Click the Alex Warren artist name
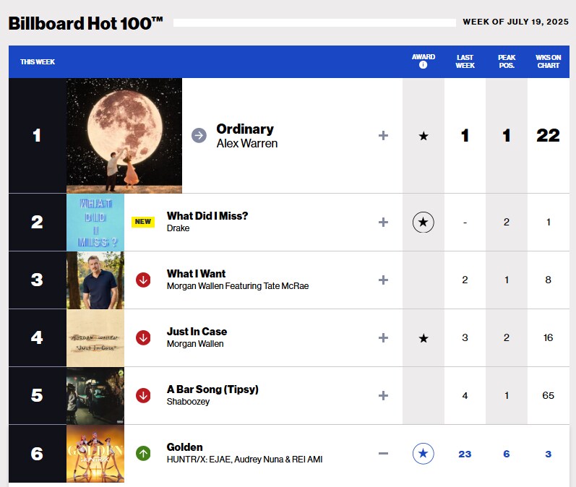 coord(247,144)
